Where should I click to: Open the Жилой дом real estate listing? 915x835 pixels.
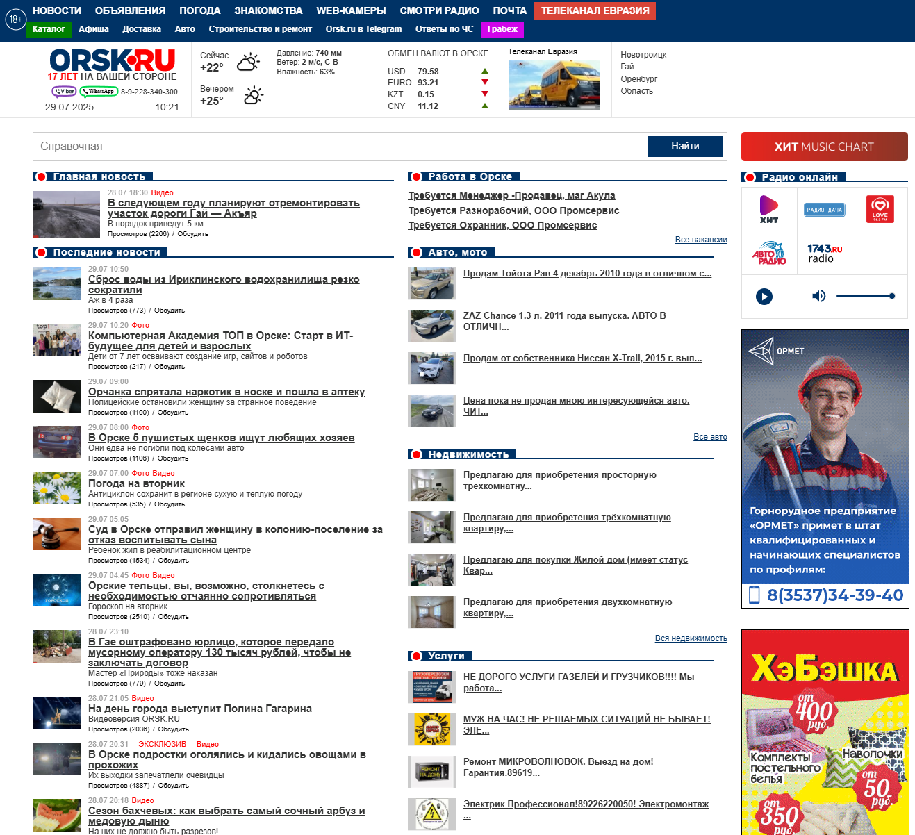pos(575,565)
